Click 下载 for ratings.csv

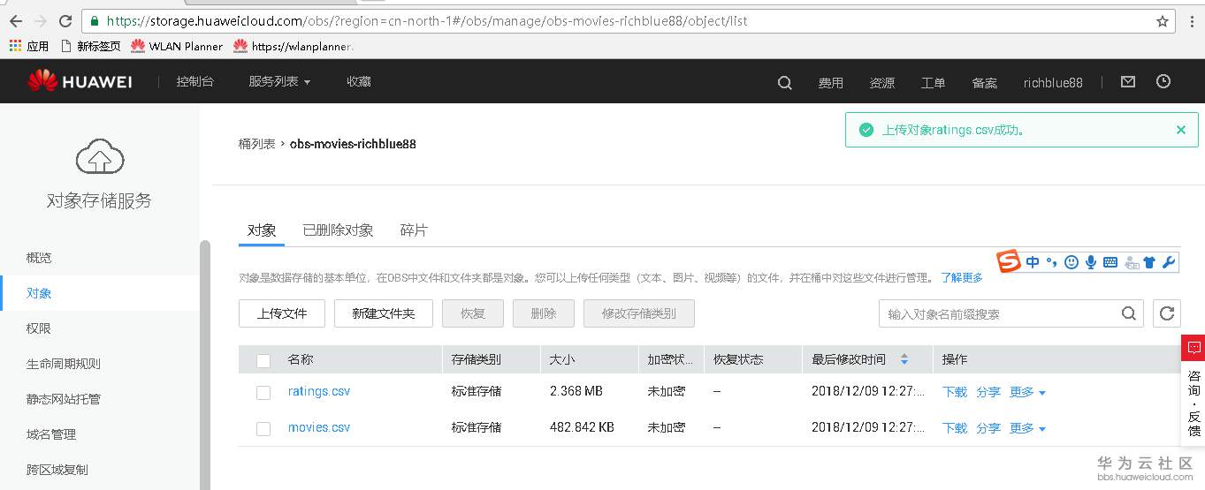point(955,392)
